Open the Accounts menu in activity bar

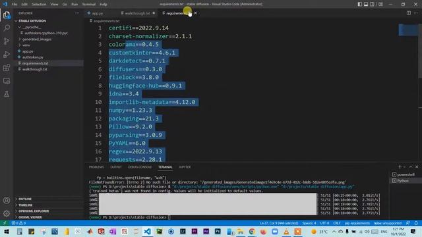7,200
